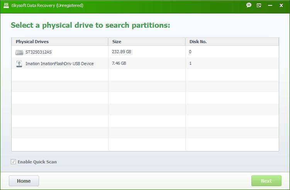Screen dimensions: 290x190
Task: Open the feedback speech bubble icon
Action: [249, 5]
